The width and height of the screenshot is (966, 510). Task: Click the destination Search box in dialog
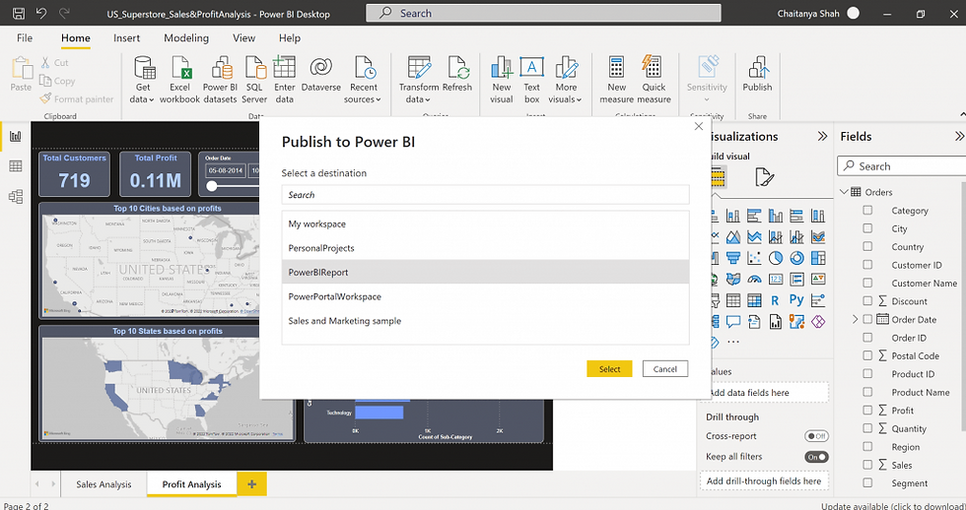[x=485, y=194]
